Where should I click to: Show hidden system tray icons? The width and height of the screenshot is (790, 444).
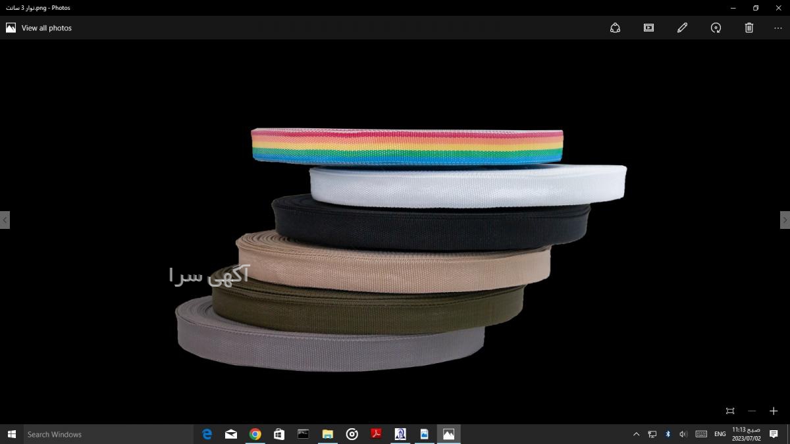click(x=636, y=434)
